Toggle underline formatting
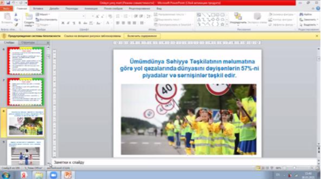This screenshot has width=321, height=179. pos(74,23)
